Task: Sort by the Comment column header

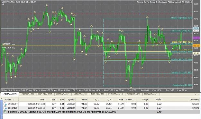Action: (x=194, y=99)
